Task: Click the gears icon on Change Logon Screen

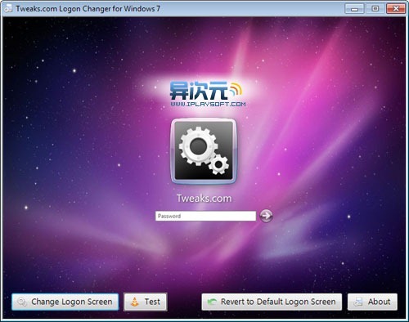Action: tap(22, 302)
